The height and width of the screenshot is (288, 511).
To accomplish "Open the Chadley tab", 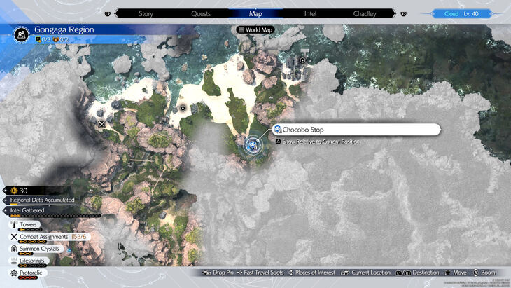I will pos(365,13).
